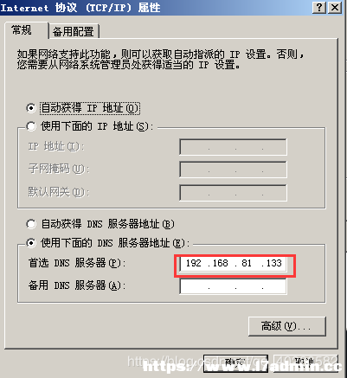
Task: Click the help question mark button
Action: point(319,8)
